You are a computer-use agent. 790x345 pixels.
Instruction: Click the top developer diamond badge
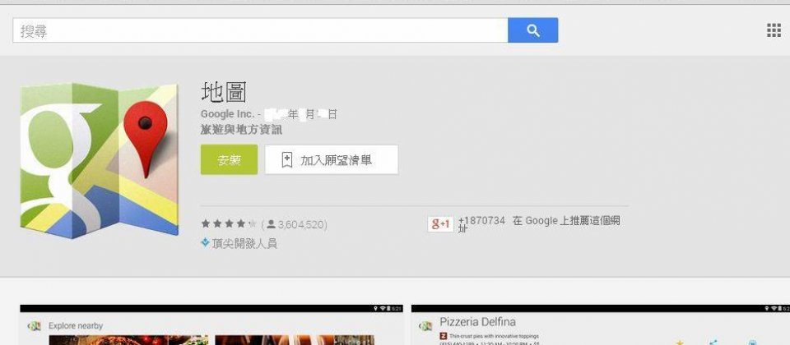click(x=205, y=242)
